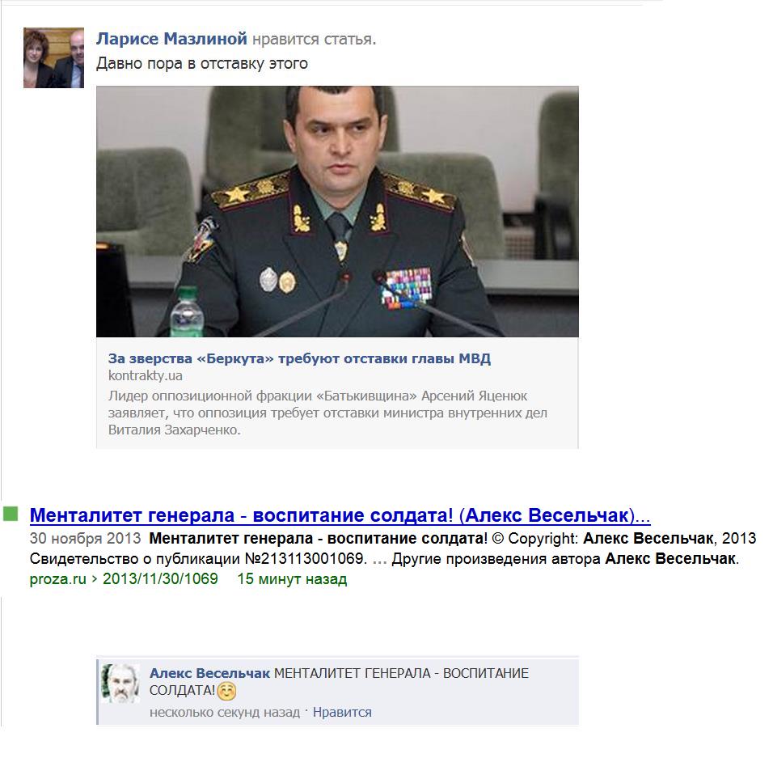Open Лариса Мазлина's profile photo
The image size is (773, 758).
(53, 57)
